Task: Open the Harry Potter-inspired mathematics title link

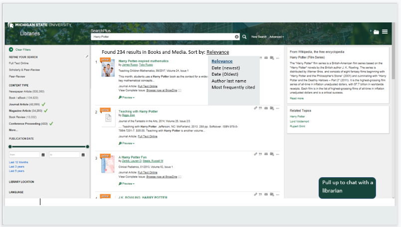Action: (x=144, y=61)
